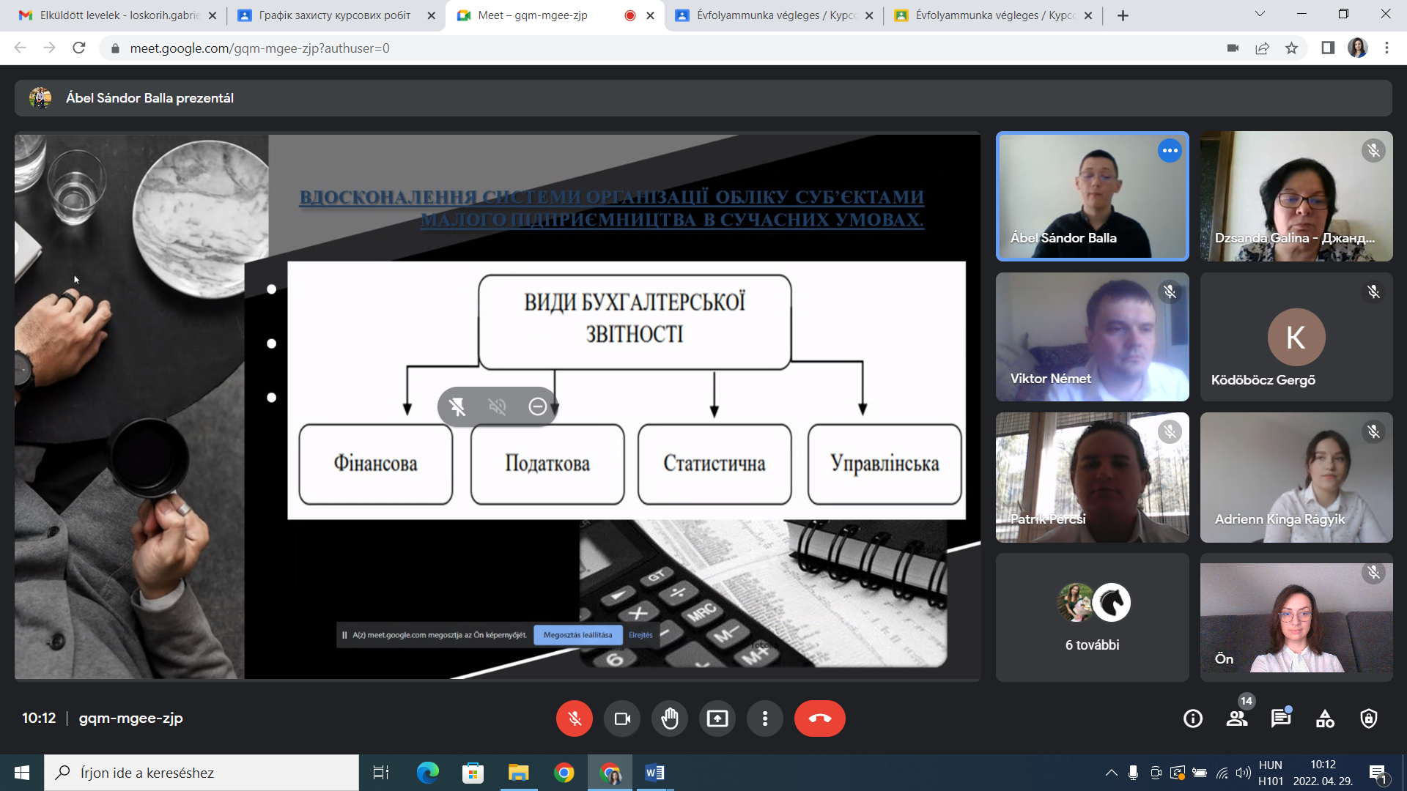Click the Elrejtés link

[x=640, y=635]
